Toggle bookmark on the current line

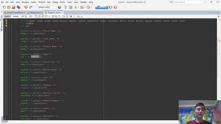[59, 17]
